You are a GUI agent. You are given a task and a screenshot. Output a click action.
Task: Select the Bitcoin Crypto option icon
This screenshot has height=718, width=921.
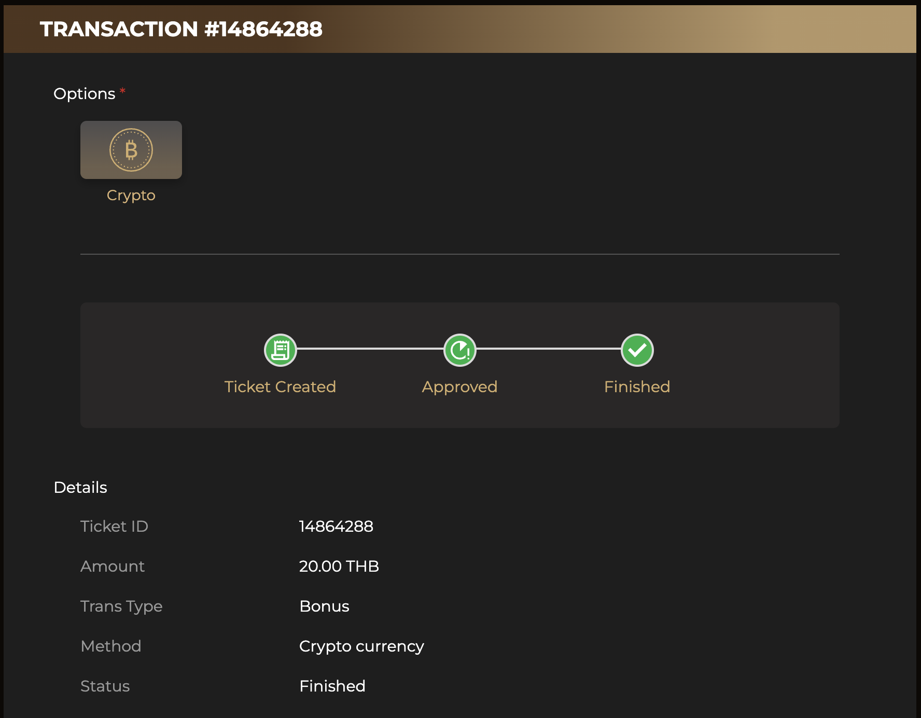pos(131,150)
